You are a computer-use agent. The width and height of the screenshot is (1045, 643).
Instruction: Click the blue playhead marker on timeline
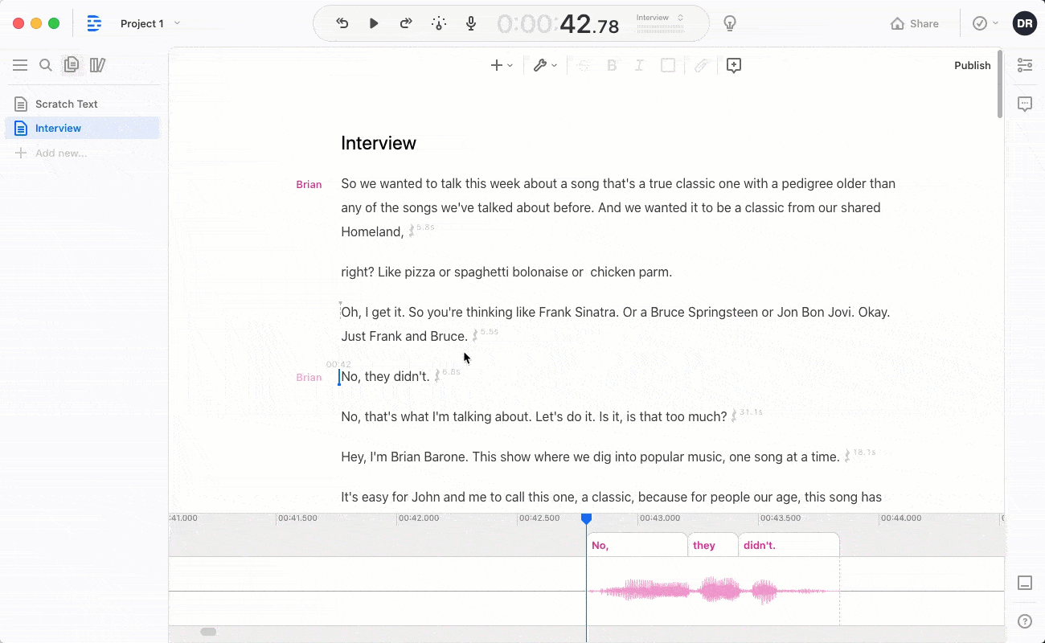[586, 519]
